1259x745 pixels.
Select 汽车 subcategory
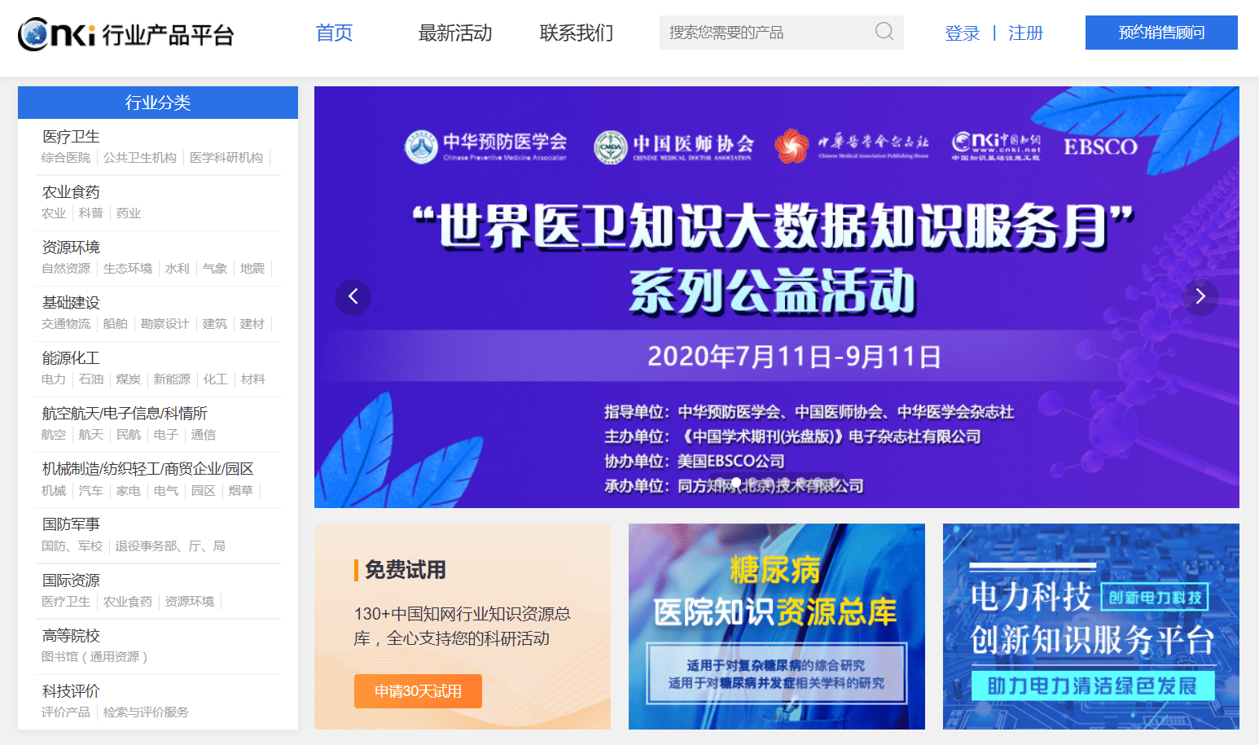[x=91, y=491]
